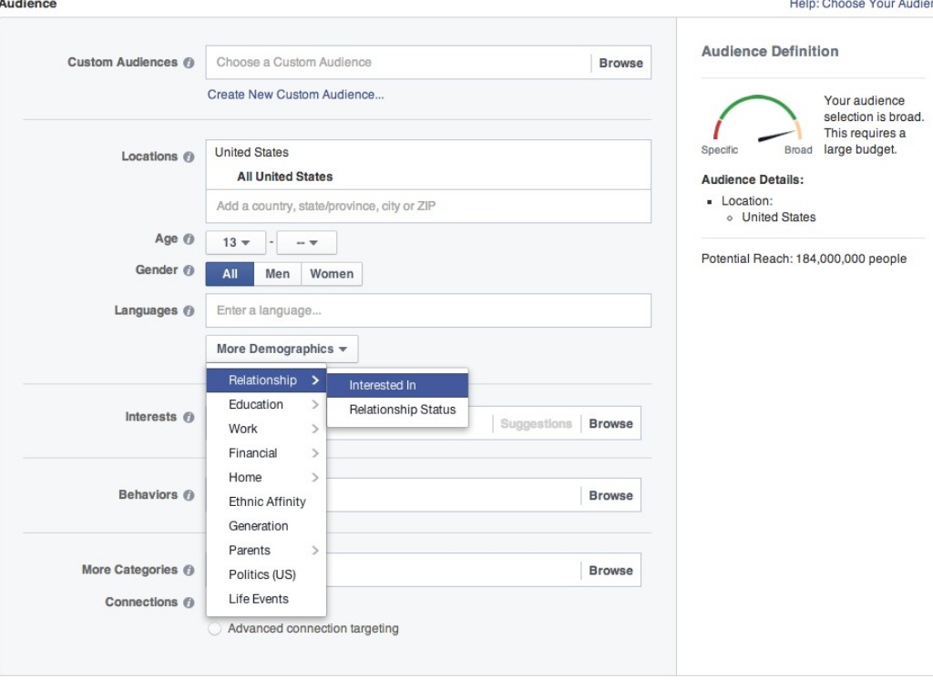Browse Behaviors categories

coord(610,496)
